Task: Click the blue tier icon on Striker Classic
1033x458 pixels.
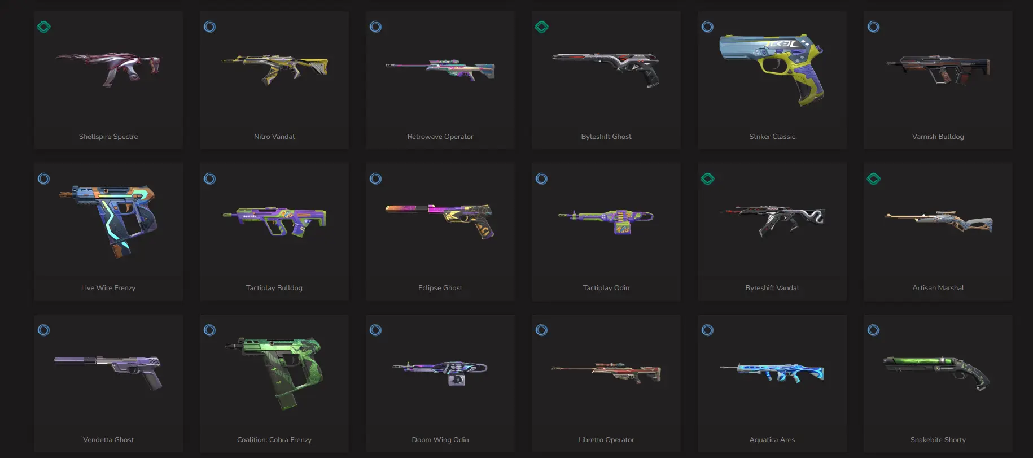Action: 707,27
